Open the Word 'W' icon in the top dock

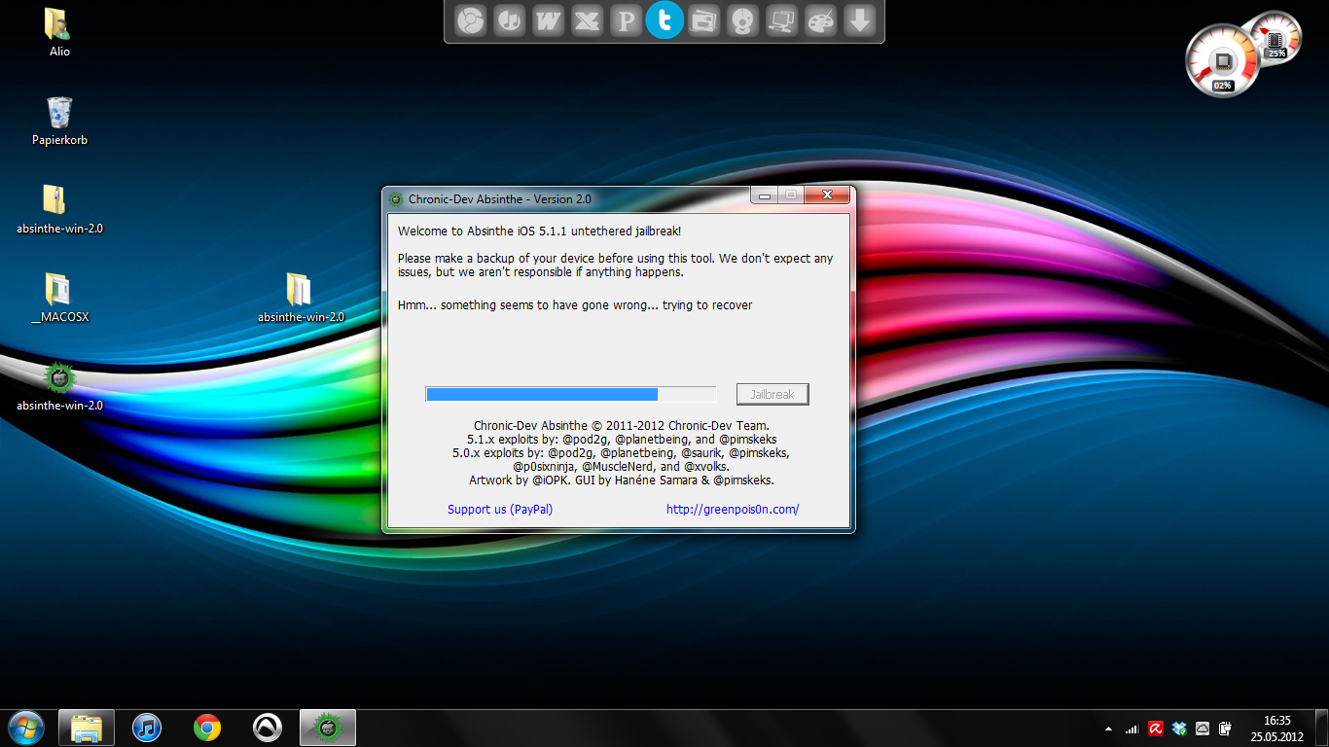click(549, 20)
